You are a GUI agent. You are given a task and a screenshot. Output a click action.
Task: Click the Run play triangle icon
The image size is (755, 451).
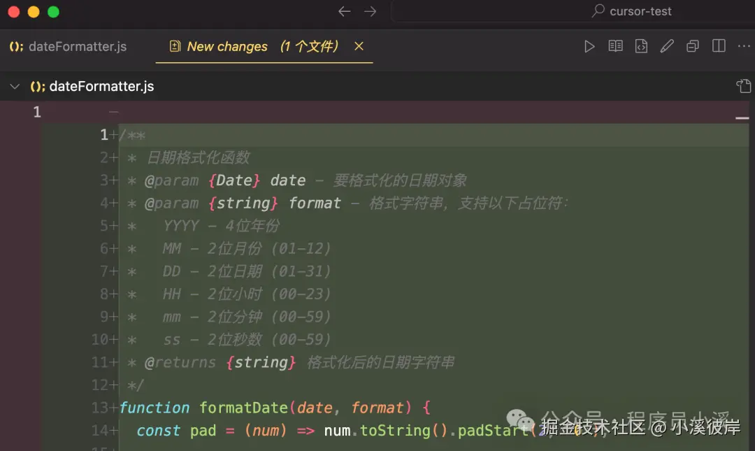point(589,46)
